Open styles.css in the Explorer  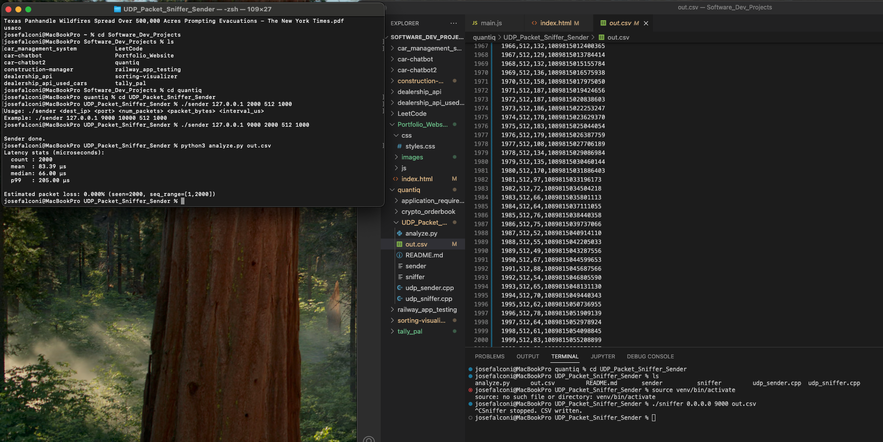pyautogui.click(x=420, y=146)
